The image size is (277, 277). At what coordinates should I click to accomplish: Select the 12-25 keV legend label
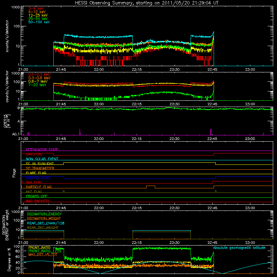click(x=38, y=15)
